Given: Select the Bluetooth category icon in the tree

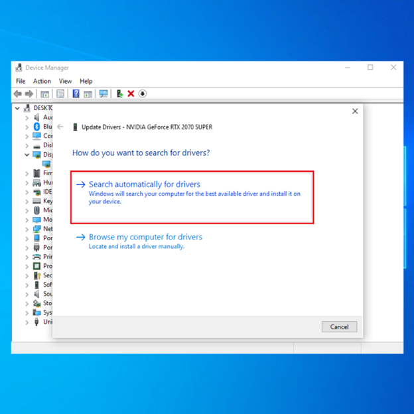Looking at the screenshot, I should (x=36, y=127).
